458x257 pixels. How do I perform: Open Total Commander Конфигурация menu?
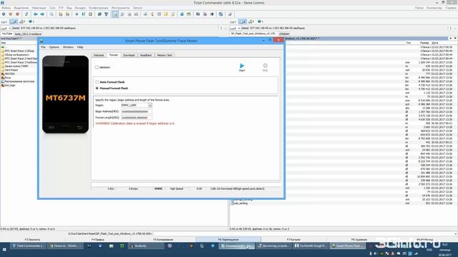pyautogui.click(x=99, y=8)
